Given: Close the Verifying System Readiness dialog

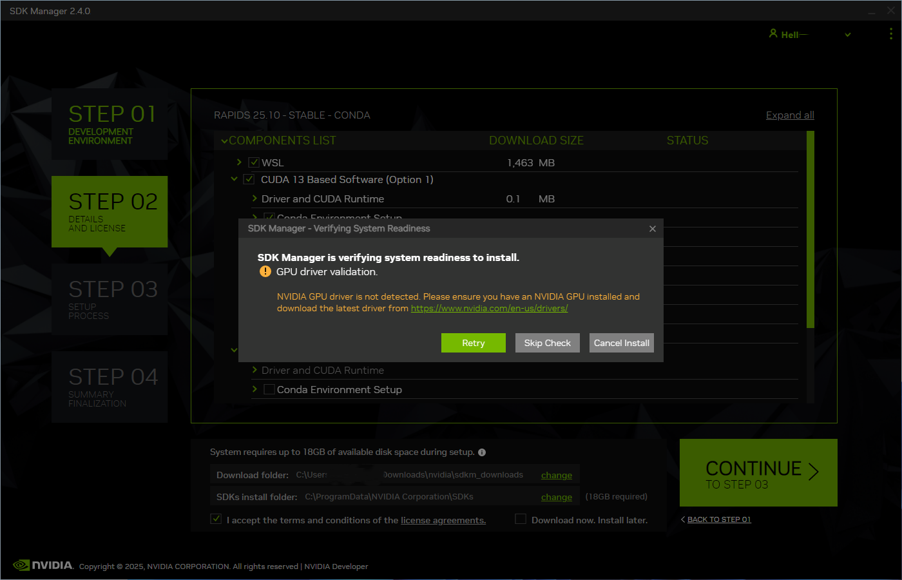Looking at the screenshot, I should [652, 228].
